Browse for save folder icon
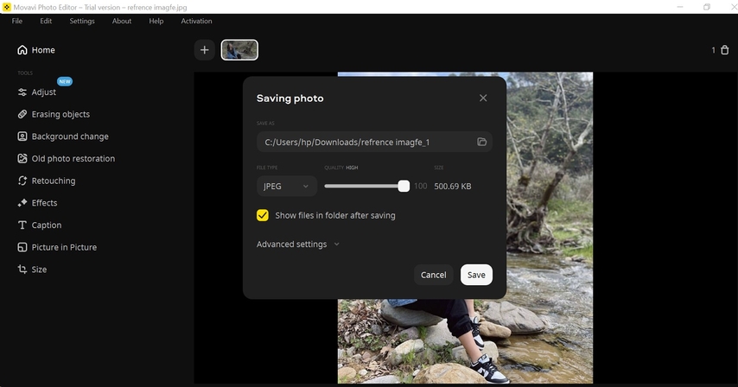Image resolution: width=738 pixels, height=387 pixels. point(481,142)
